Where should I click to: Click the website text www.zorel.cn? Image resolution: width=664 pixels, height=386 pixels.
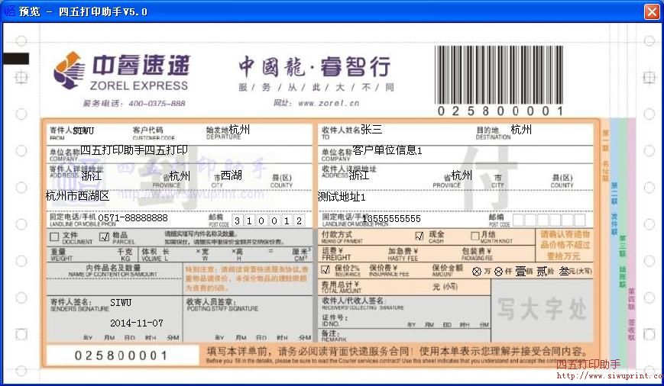tap(329, 103)
